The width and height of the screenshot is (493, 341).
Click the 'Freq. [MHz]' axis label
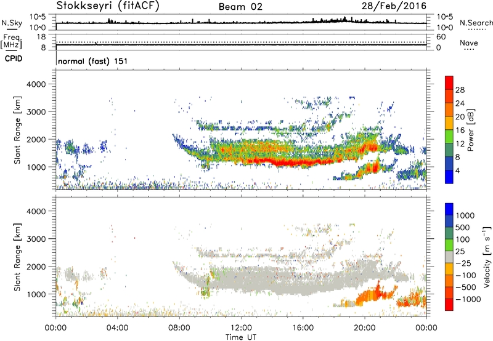(11, 42)
